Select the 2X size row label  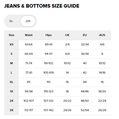click(x=11, y=101)
